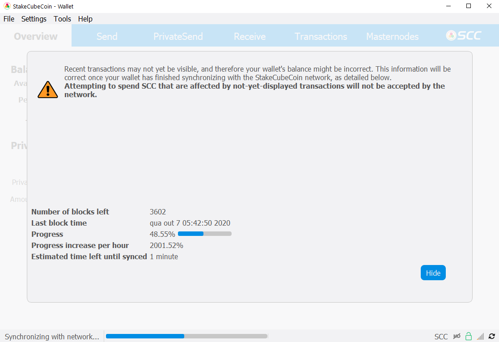499x342 pixels.
Task: Click the 'Estimated time left until synced' label
Action: tap(89, 256)
